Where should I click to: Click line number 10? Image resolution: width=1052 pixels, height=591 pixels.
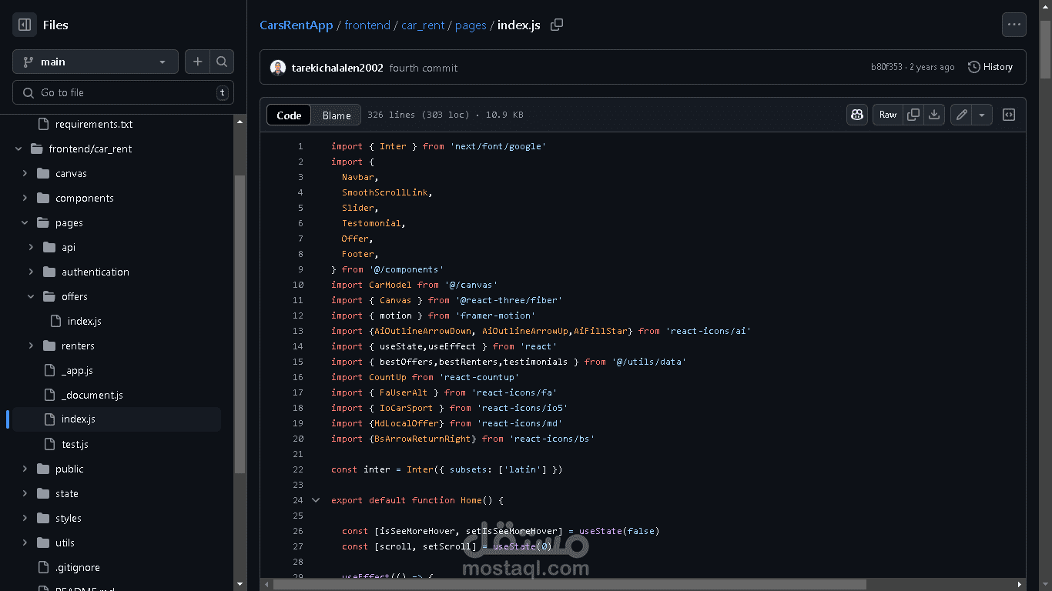point(298,285)
